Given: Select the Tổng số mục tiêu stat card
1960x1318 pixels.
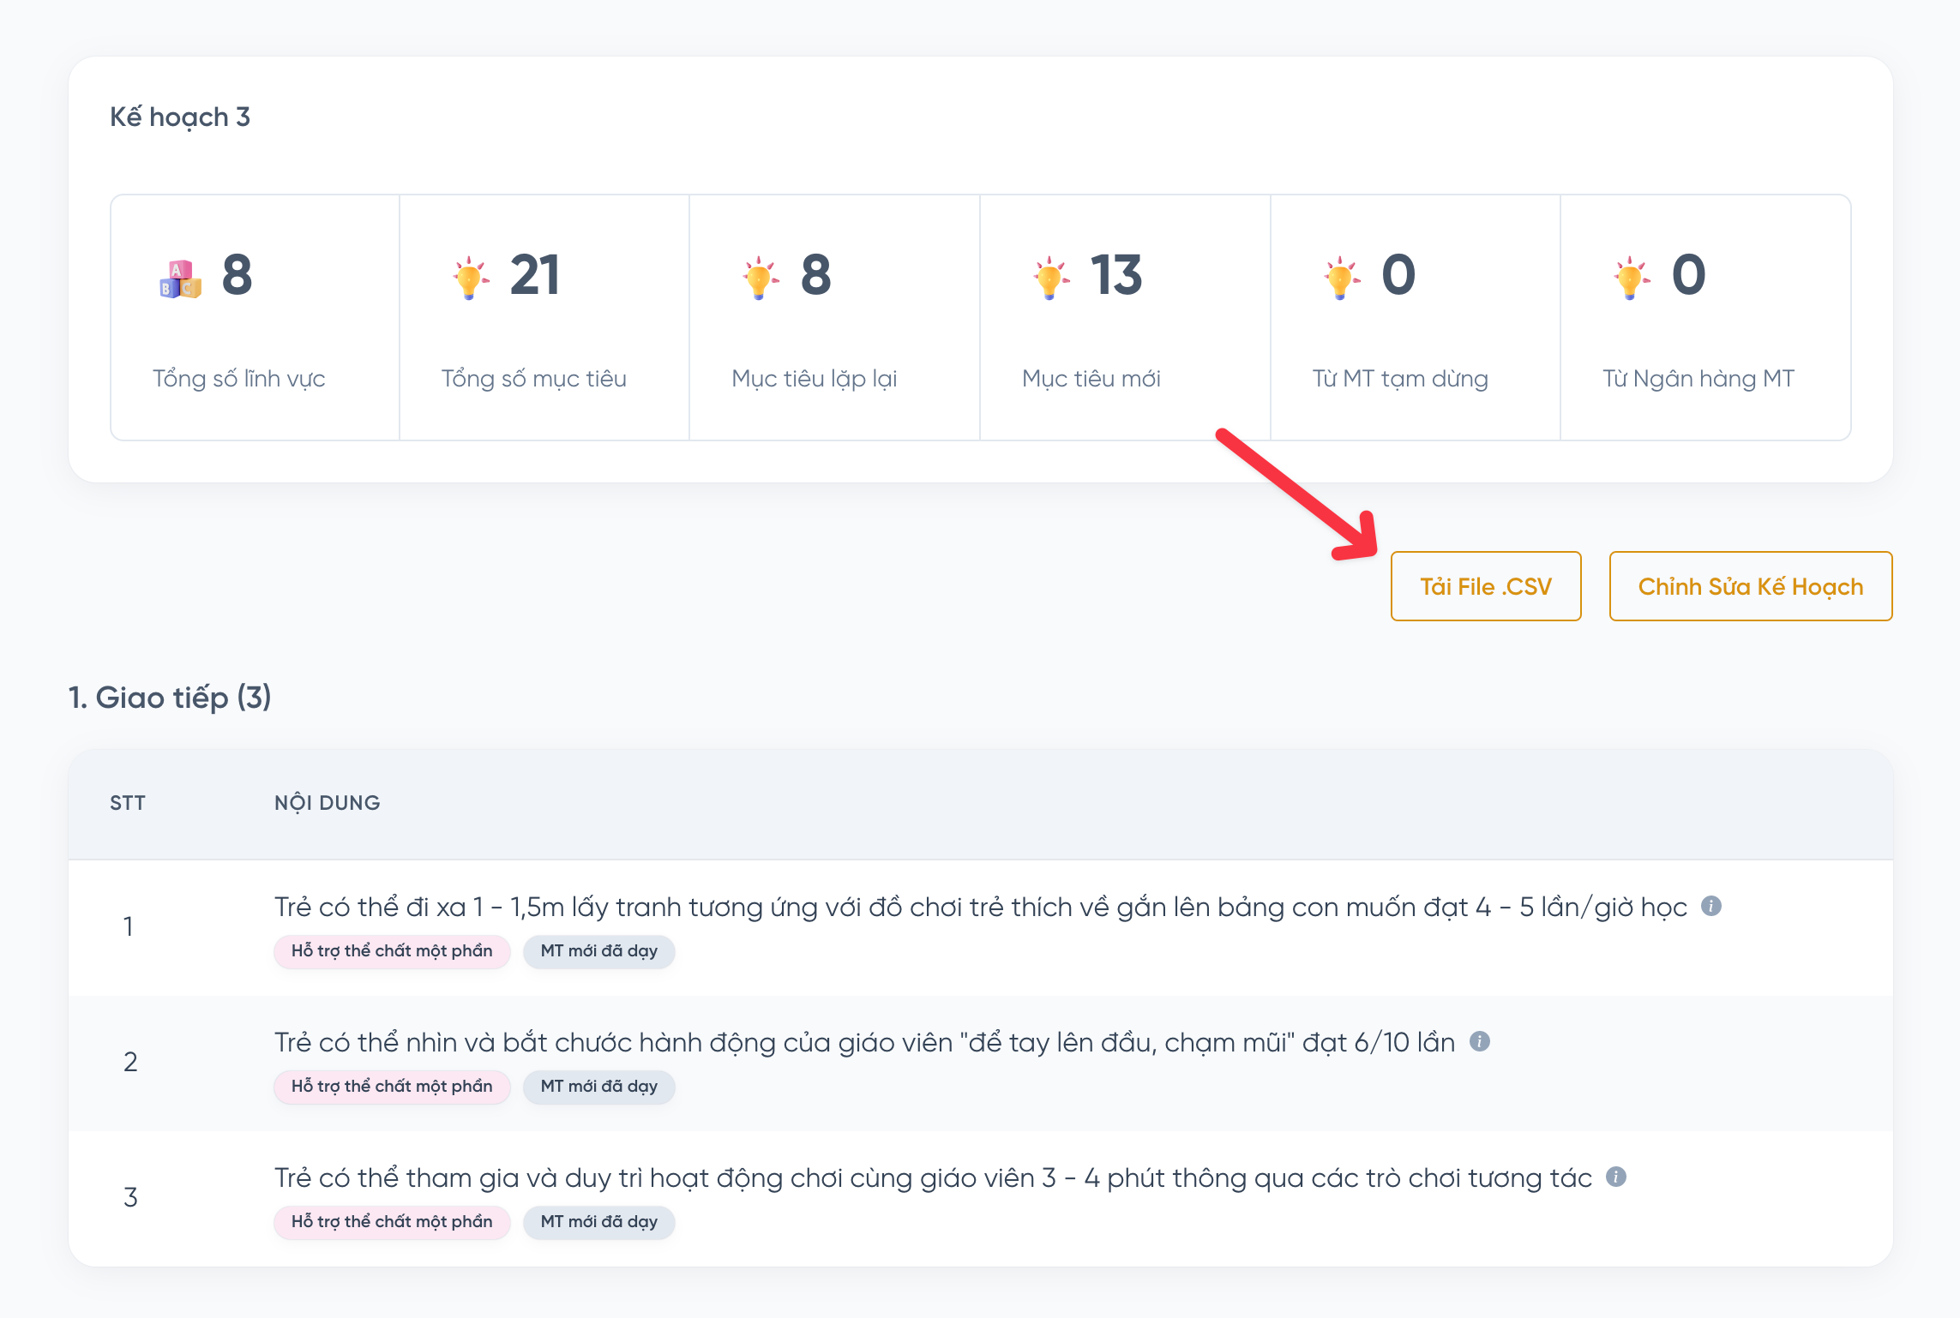Looking at the screenshot, I should click(544, 318).
